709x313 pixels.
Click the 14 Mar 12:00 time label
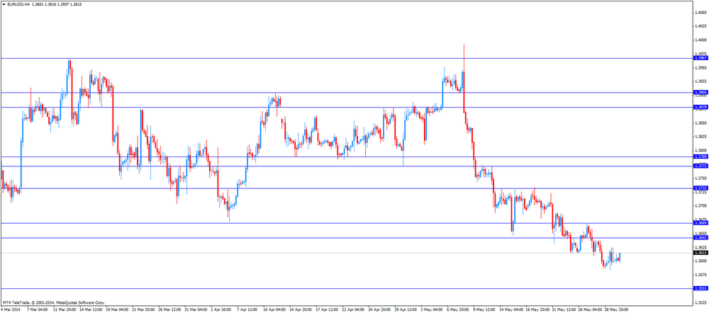tap(91, 310)
